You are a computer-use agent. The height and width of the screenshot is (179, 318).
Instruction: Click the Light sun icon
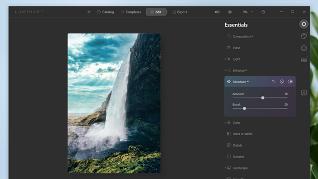click(229, 59)
